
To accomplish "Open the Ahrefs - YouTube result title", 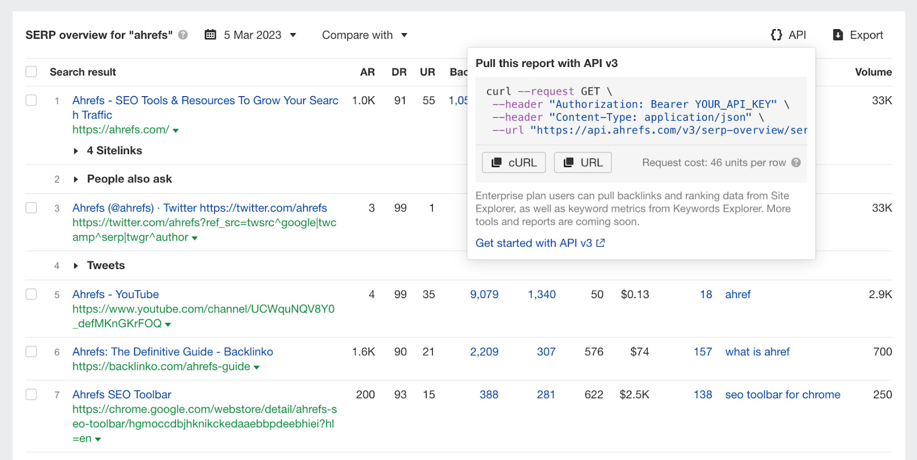I will click(x=116, y=294).
